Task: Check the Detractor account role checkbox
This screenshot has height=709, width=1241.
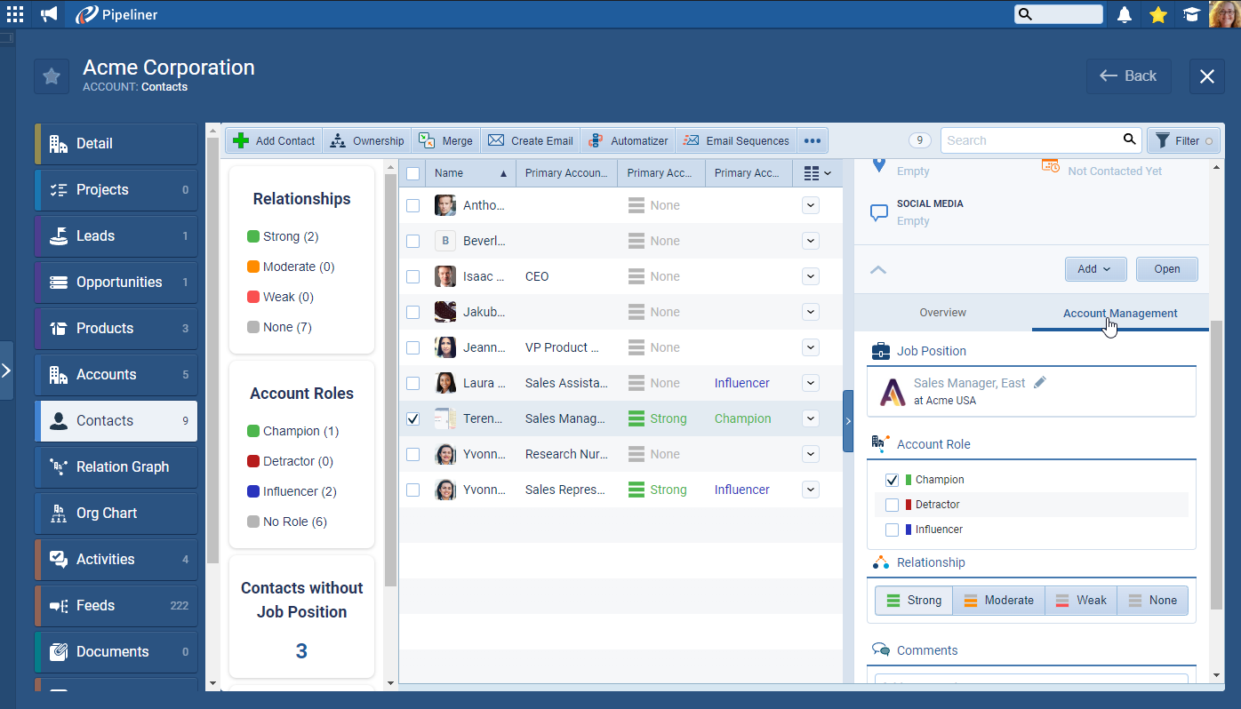Action: click(x=893, y=505)
